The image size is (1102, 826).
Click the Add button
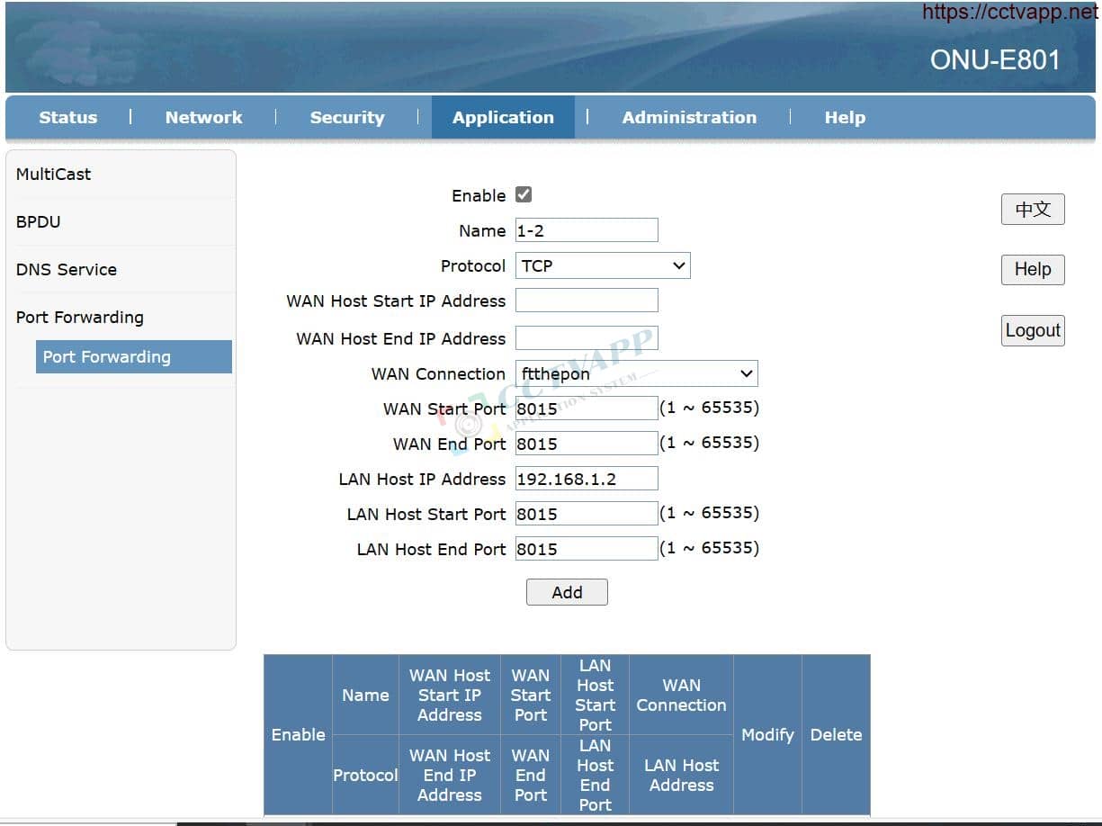click(567, 592)
